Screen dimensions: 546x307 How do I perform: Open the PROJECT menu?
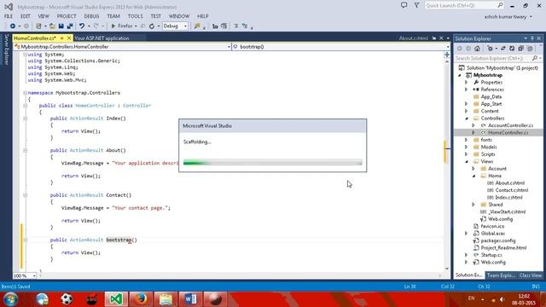pyautogui.click(x=67, y=16)
